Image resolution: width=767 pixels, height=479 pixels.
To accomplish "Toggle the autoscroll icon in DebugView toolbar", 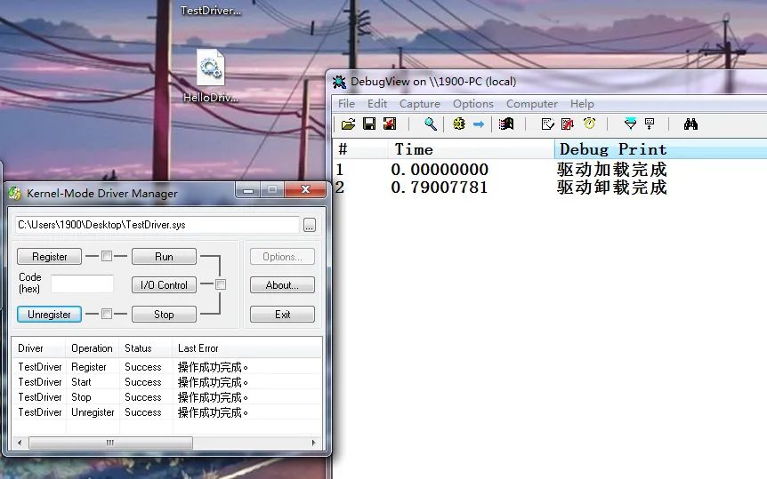I will [650, 124].
